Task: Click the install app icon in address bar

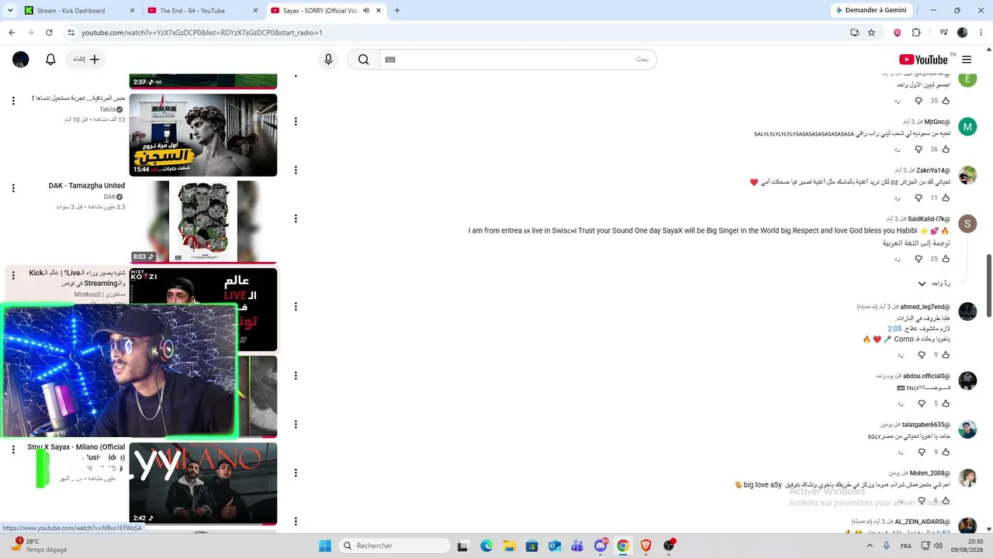Action: click(x=854, y=33)
